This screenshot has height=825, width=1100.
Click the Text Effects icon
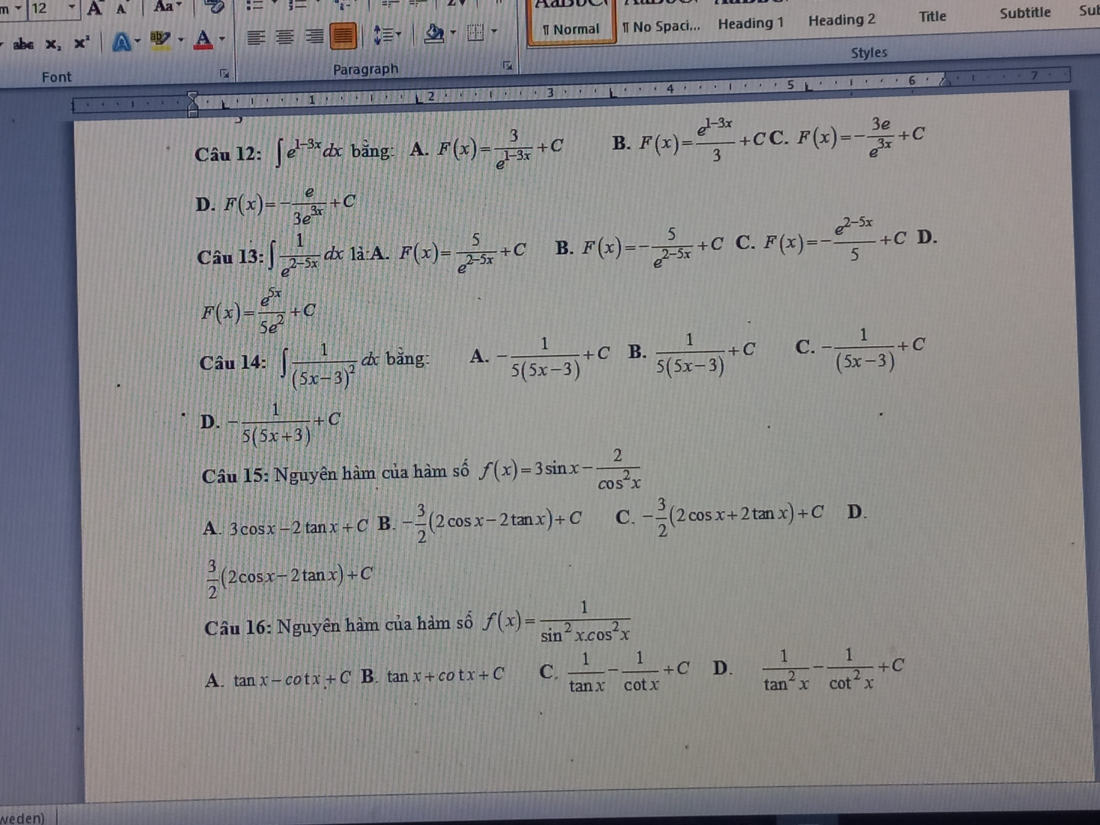(121, 42)
